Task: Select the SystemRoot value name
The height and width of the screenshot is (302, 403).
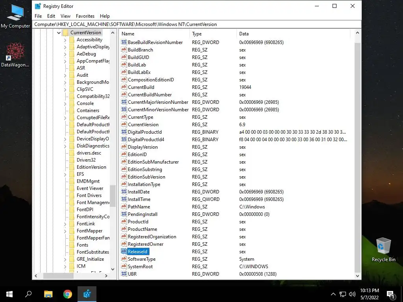Action: 140,267
